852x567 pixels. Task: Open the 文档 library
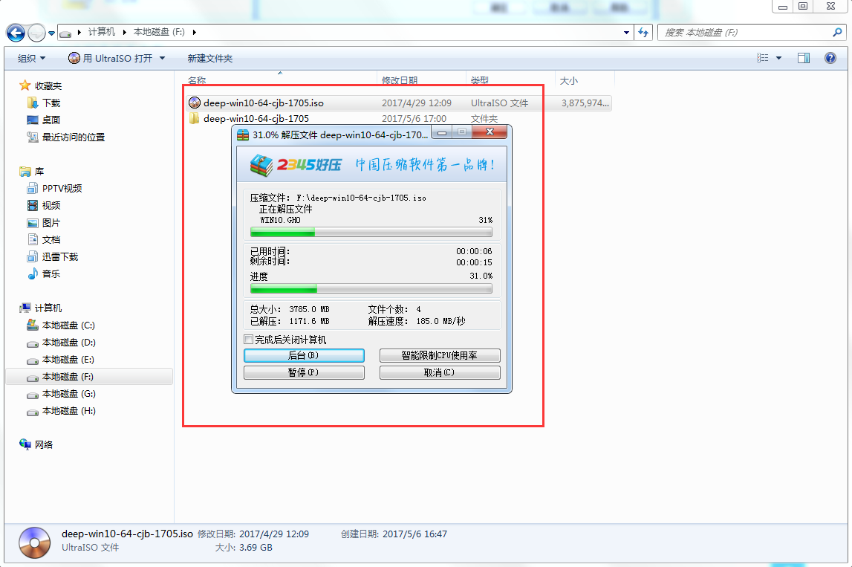pos(44,240)
